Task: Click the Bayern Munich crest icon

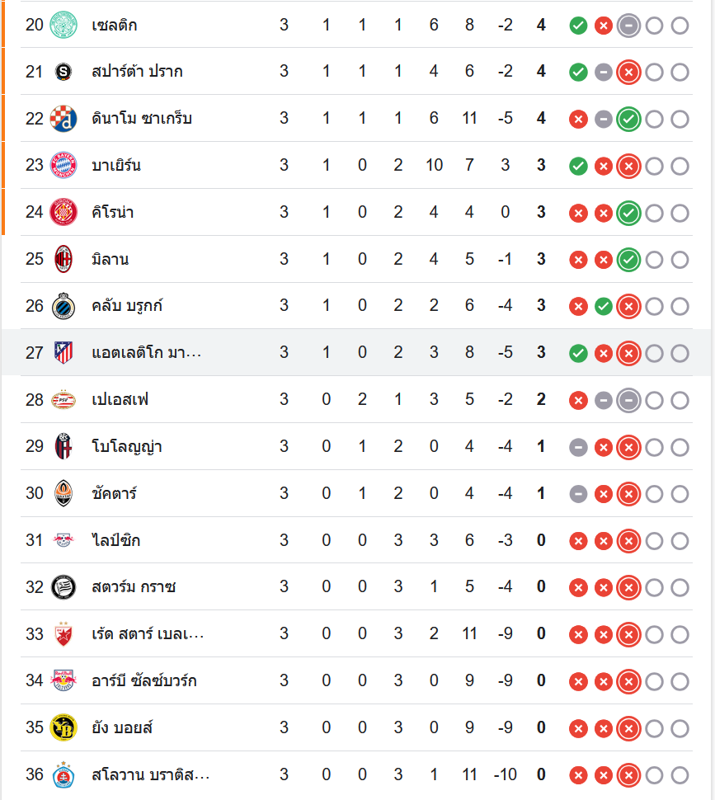Action: pyautogui.click(x=63, y=166)
